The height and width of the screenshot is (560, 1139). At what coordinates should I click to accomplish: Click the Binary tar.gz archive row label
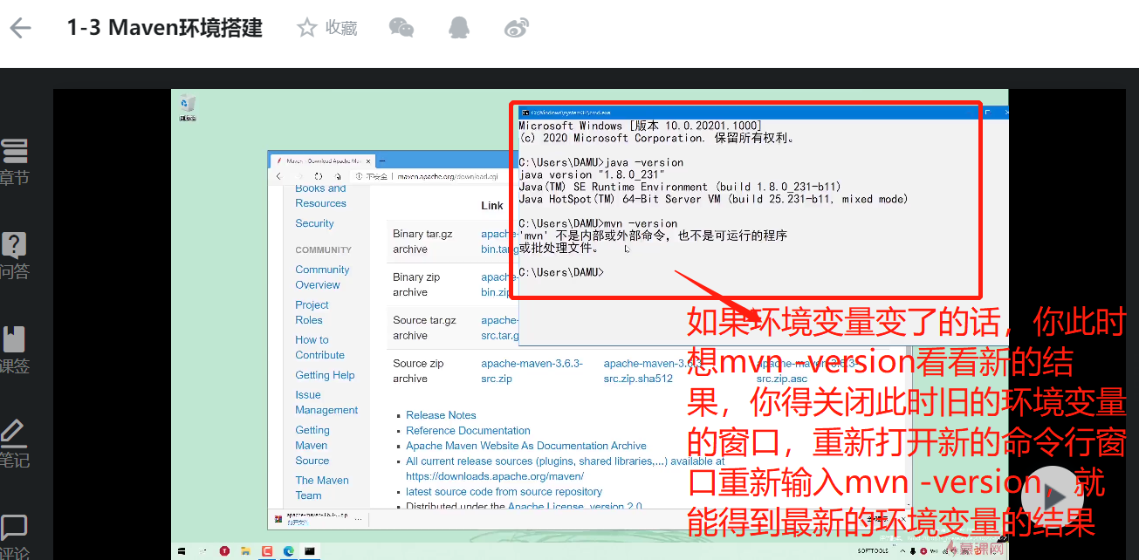click(x=422, y=241)
